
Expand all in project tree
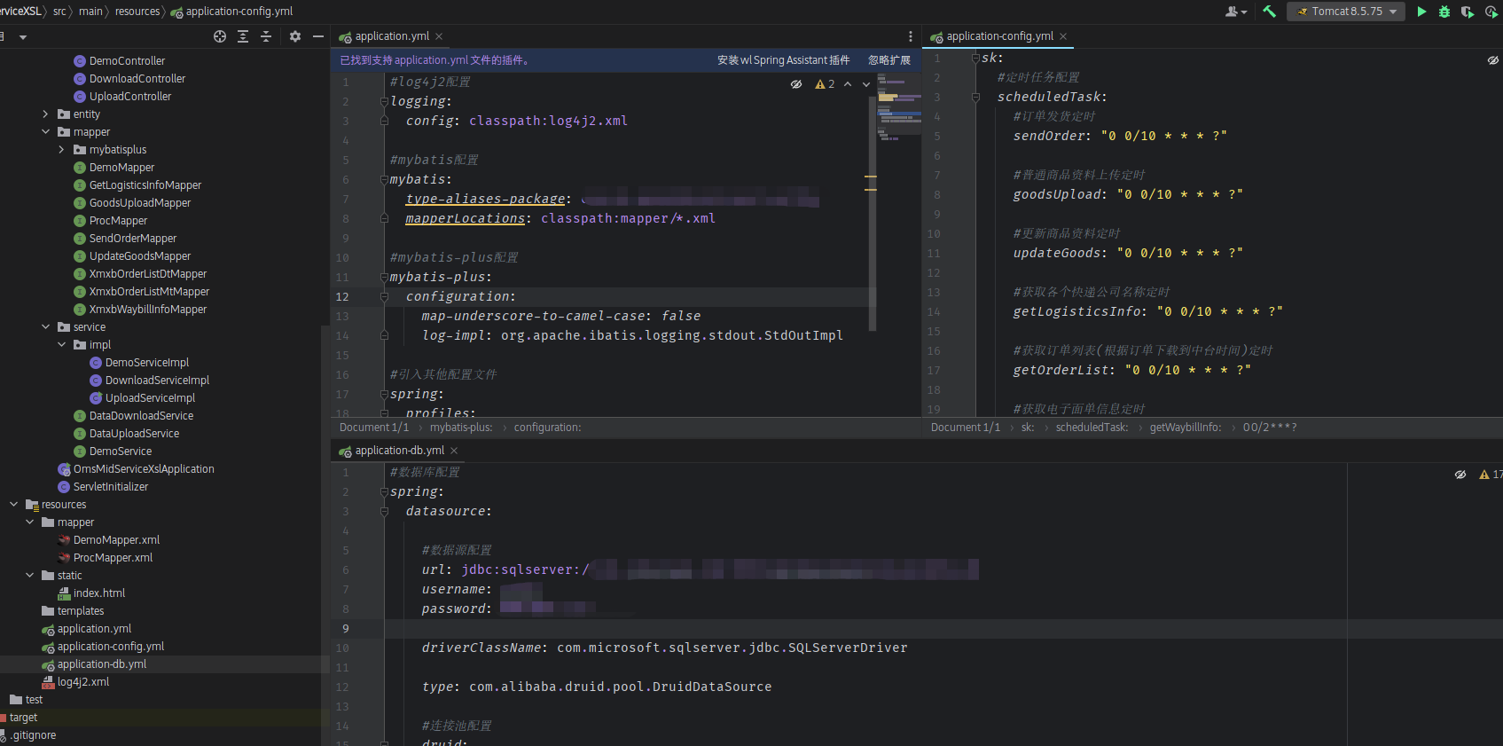(x=243, y=36)
